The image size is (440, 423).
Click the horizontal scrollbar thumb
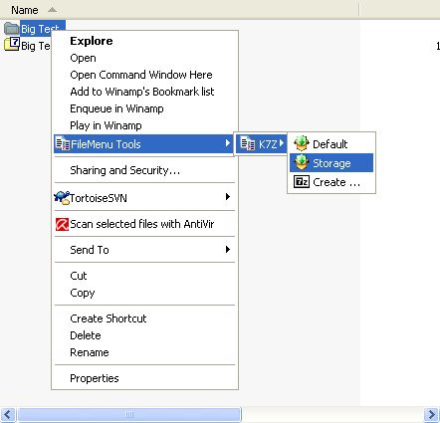[129, 414]
